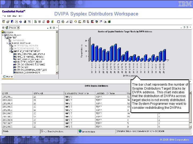Switch to the Physical navigator tab
This screenshot has width=193, height=144.
(8, 77)
